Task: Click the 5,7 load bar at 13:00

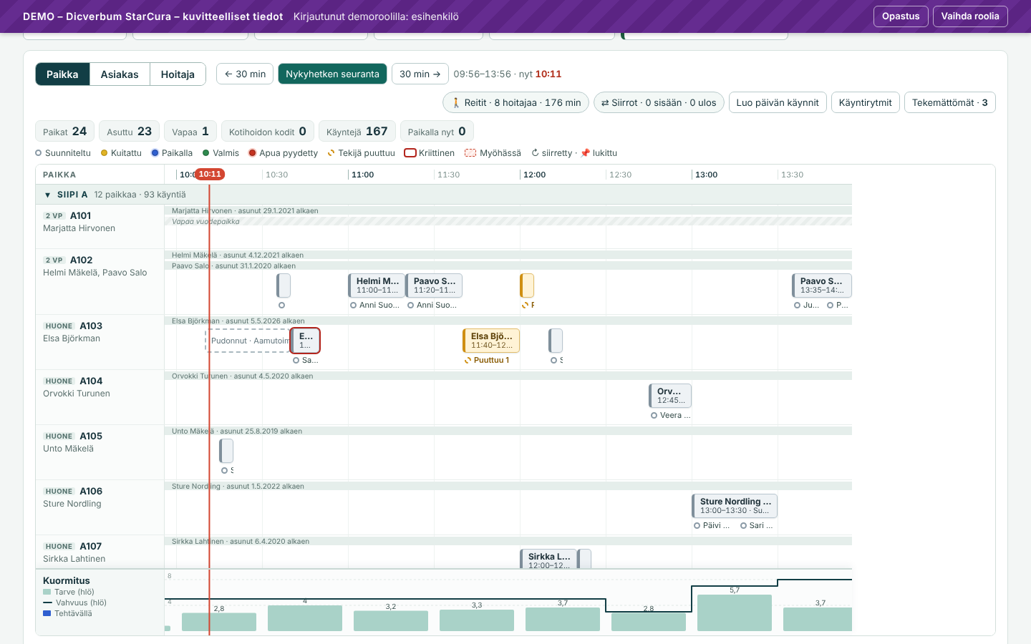Action: (x=735, y=613)
